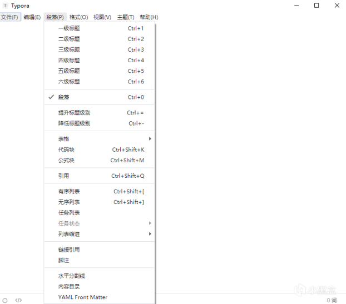The image size is (346, 304).
Task: Insert 链接引用 link reference
Action: point(100,250)
